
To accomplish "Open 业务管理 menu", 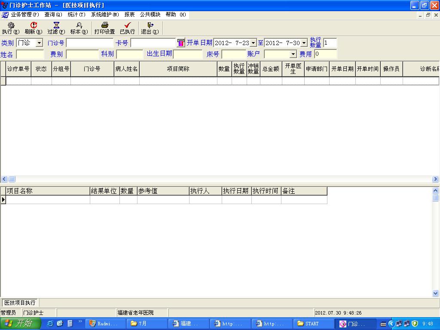I will click(24, 15).
